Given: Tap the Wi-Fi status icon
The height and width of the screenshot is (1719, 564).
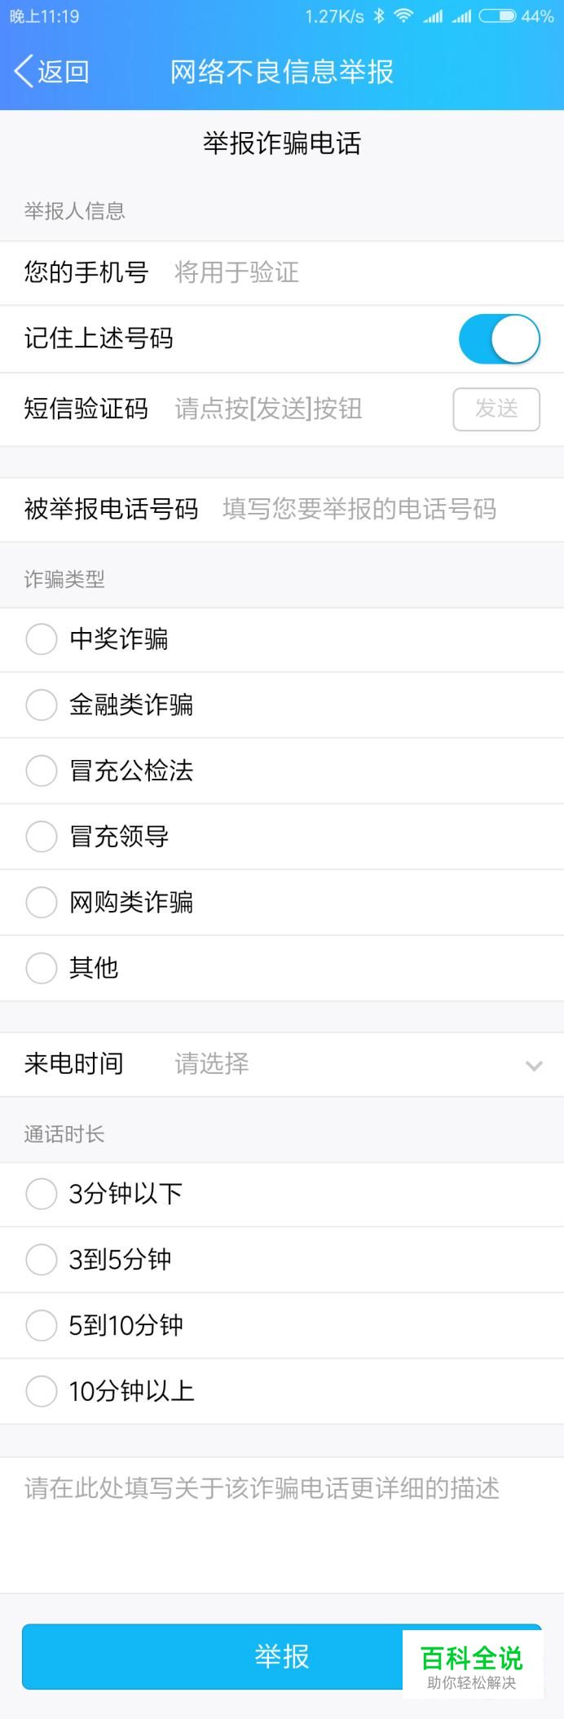Looking at the screenshot, I should point(403,16).
